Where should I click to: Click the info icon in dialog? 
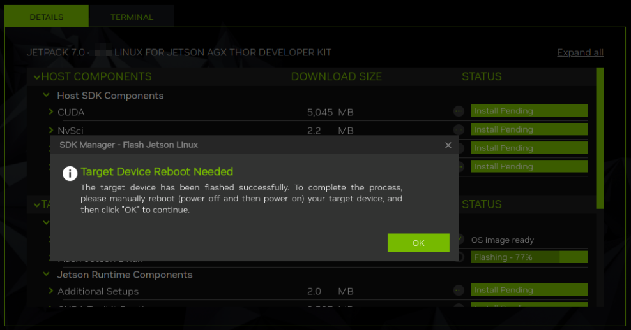(x=70, y=173)
